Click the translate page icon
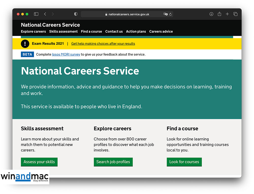 click(x=165, y=14)
